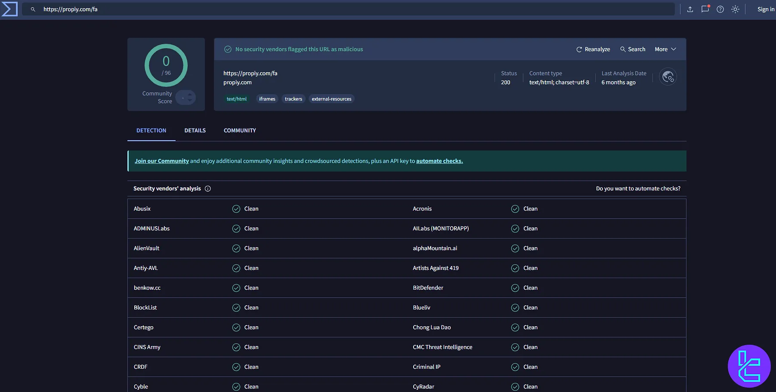The width and height of the screenshot is (776, 392).
Task: Switch theme using the sun icon
Action: point(735,9)
